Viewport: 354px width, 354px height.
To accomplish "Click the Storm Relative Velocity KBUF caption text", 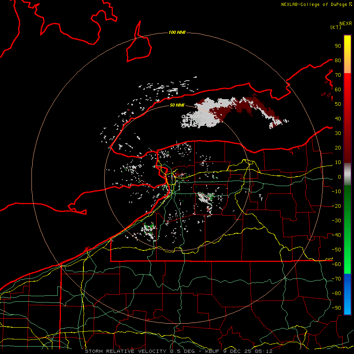I will [179, 351].
